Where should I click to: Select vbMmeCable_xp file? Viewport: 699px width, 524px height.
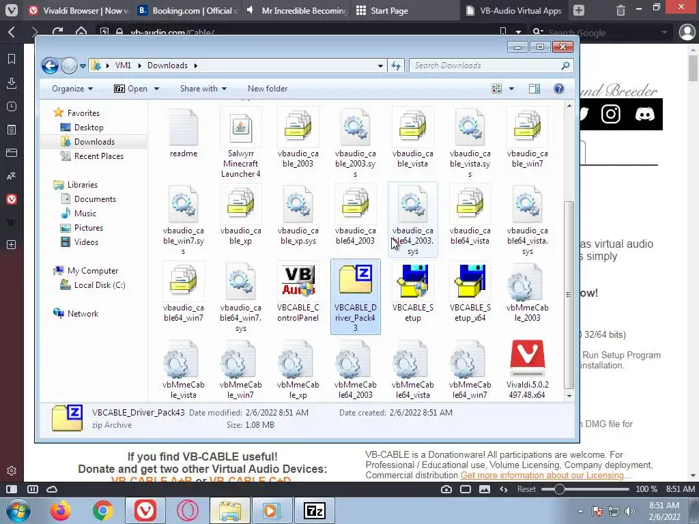(298, 369)
